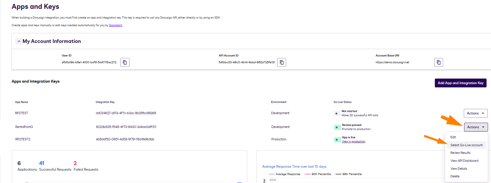Screen dimensions: 491x183
Task: Collapse My Account Information section
Action: [19, 41]
